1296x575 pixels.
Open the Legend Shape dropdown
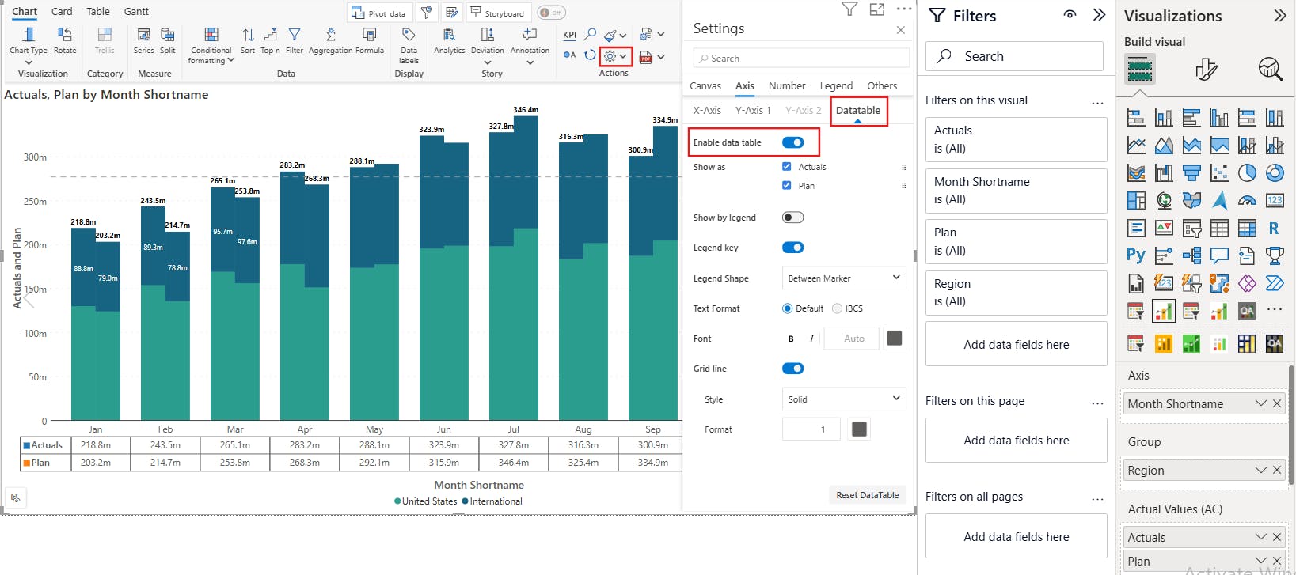click(x=843, y=278)
